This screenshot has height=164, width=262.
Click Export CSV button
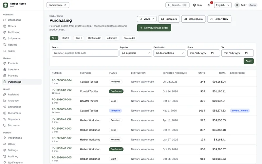(x=219, y=19)
